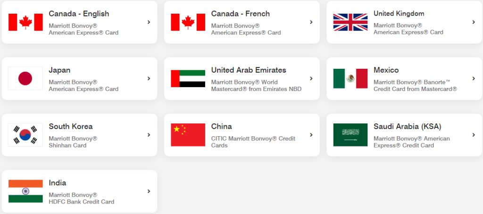Select the United Kingdom Union Jack flag
This screenshot has height=214, width=483.
pyautogui.click(x=350, y=22)
